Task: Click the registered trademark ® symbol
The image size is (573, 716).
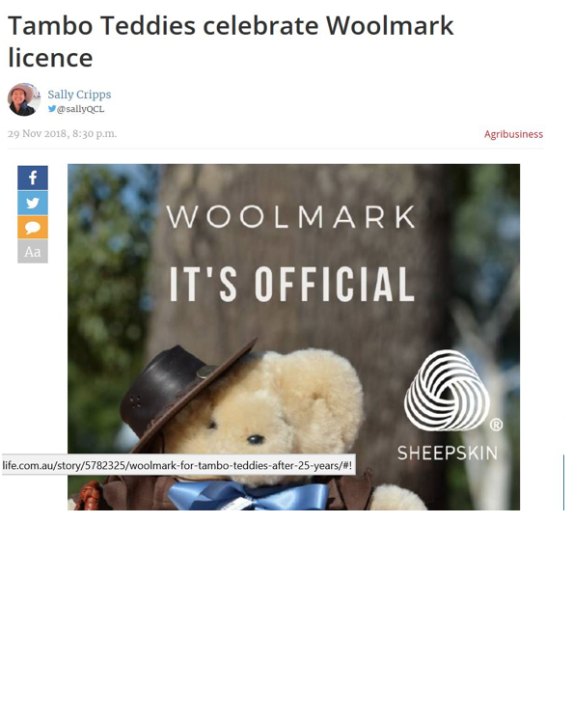Action: point(496,426)
